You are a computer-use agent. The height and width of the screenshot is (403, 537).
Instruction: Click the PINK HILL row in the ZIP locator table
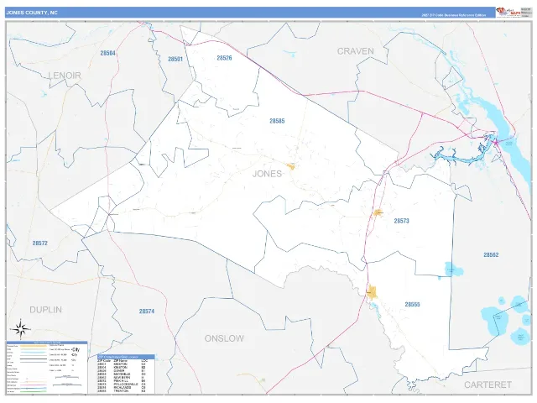click(x=121, y=380)
